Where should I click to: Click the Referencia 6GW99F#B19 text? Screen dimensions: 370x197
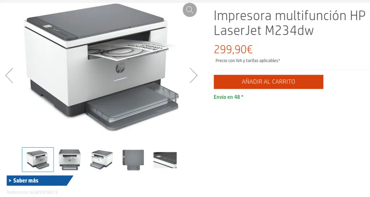pyautogui.click(x=32, y=192)
